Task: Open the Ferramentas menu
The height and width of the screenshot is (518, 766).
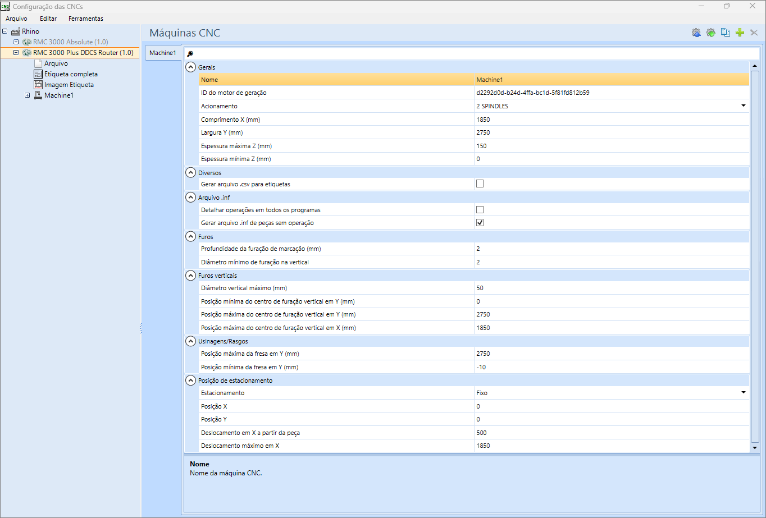Action: 86,19
